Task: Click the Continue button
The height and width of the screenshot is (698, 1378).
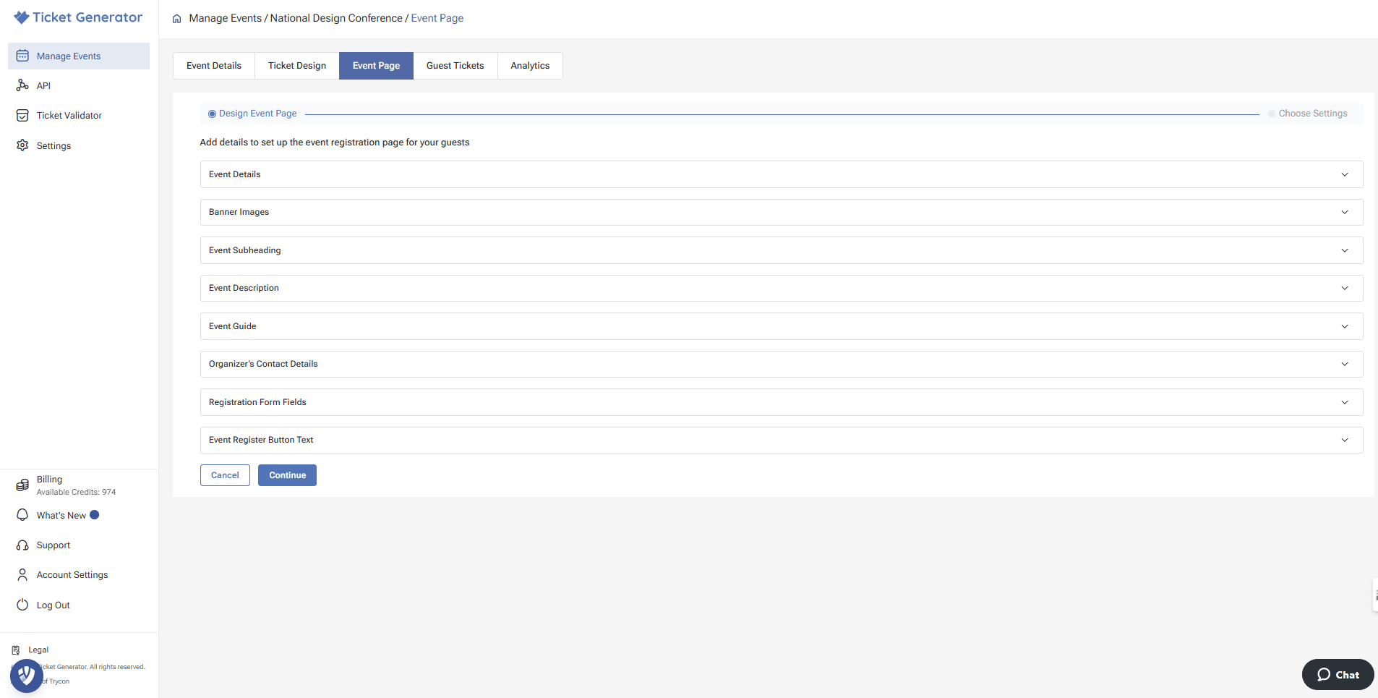Action: [287, 475]
